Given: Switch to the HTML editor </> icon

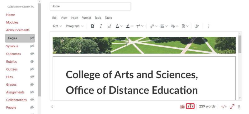Looking at the screenshot, I should pyautogui.click(x=224, y=107).
